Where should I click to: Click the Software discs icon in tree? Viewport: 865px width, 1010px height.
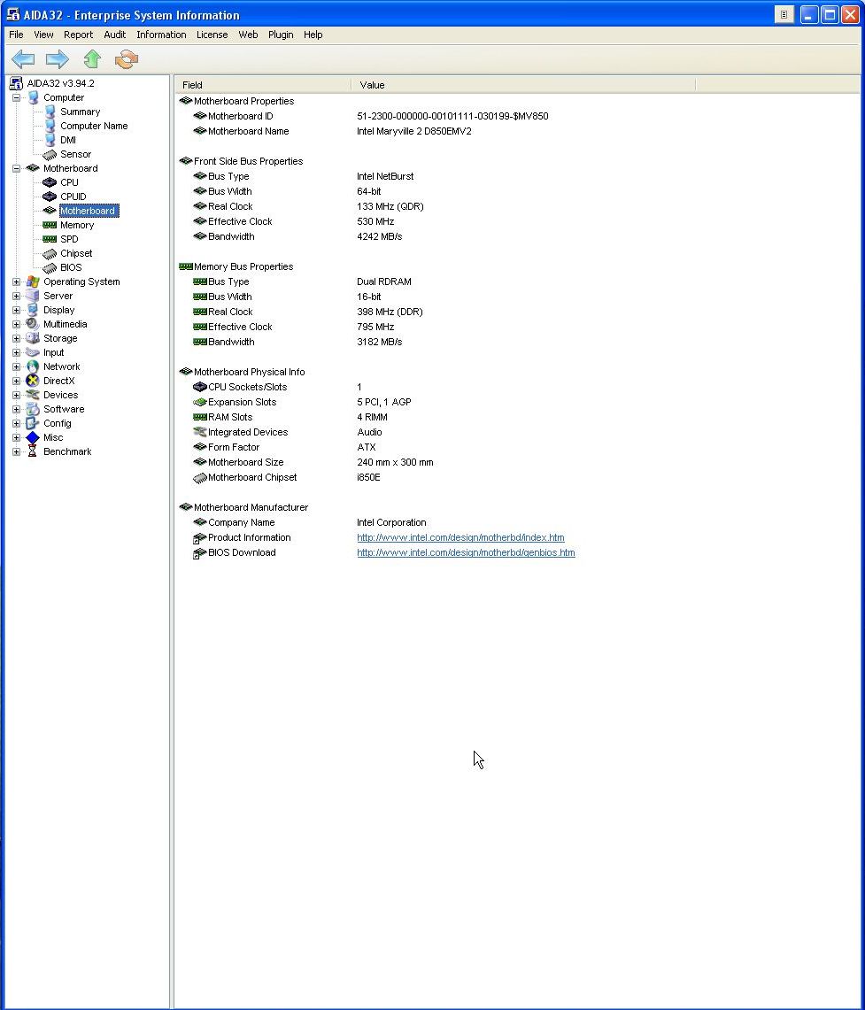(x=33, y=409)
